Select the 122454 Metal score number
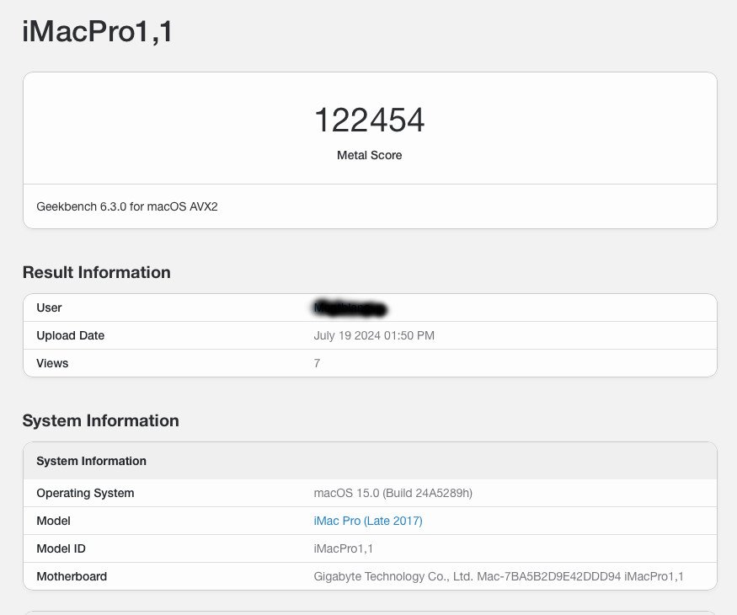This screenshot has width=737, height=615. pyautogui.click(x=370, y=120)
